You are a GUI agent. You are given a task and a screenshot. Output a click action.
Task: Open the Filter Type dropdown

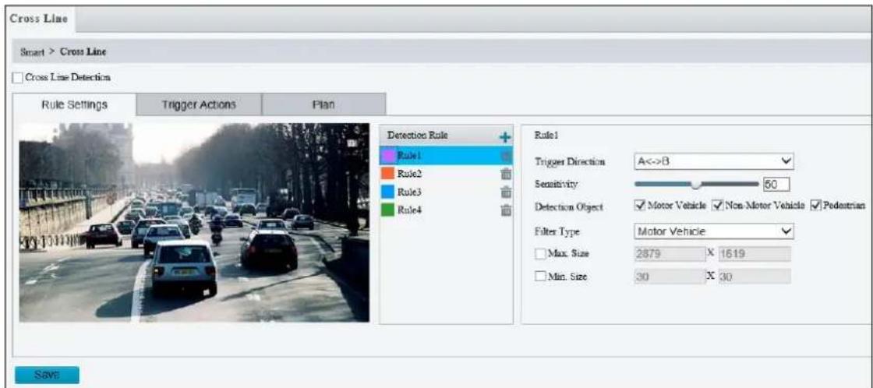[x=714, y=231]
